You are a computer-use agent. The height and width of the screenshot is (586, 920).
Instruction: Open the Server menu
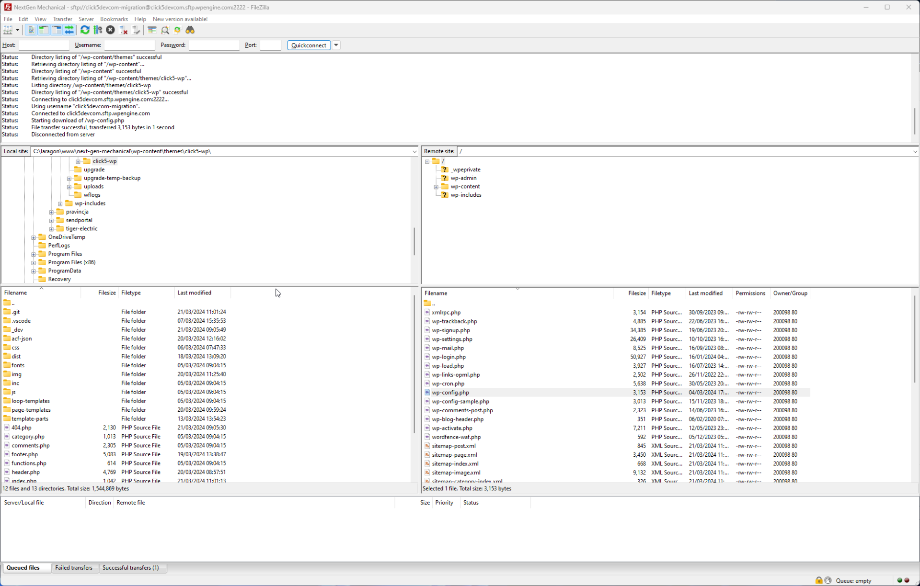click(86, 19)
